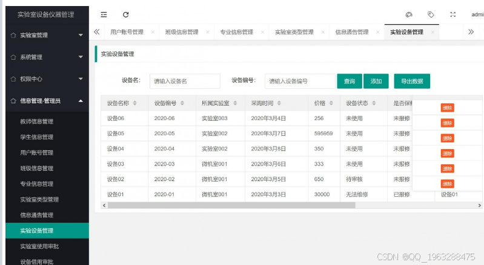Click home icon beside 权限中心
The height and width of the screenshot is (265, 484).
(13, 79)
